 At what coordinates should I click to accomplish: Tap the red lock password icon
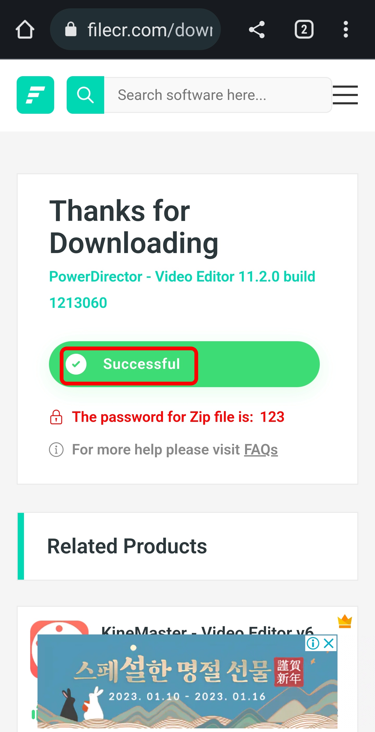(56, 417)
